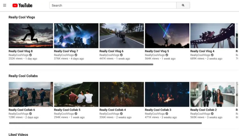Open the hamburger menu icon

(4, 5)
